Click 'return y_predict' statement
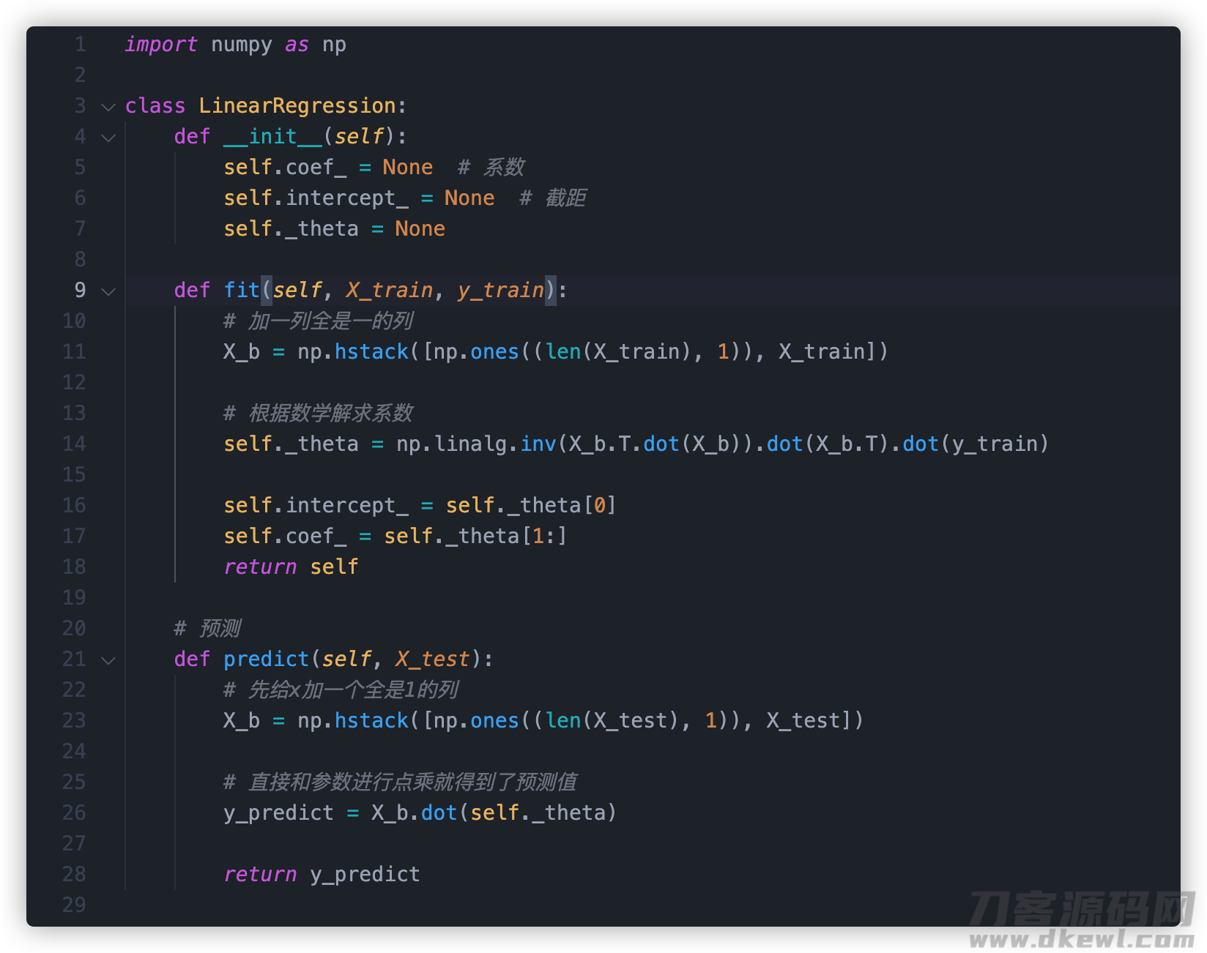This screenshot has height=953, width=1207. [322, 875]
